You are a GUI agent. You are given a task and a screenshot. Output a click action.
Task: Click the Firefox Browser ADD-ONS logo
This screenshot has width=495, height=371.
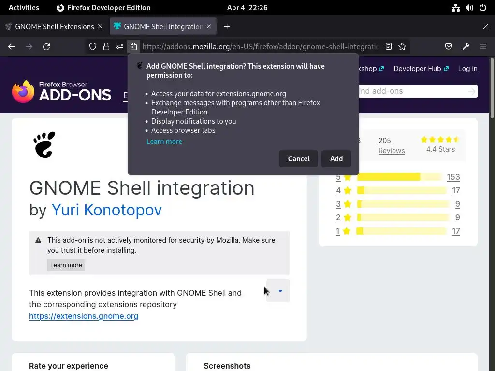point(61,91)
